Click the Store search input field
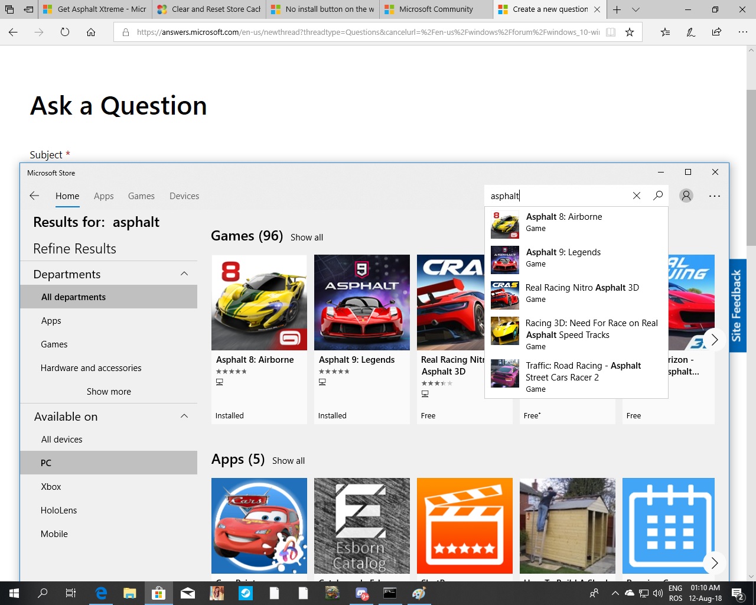756x605 pixels. pyautogui.click(x=558, y=196)
